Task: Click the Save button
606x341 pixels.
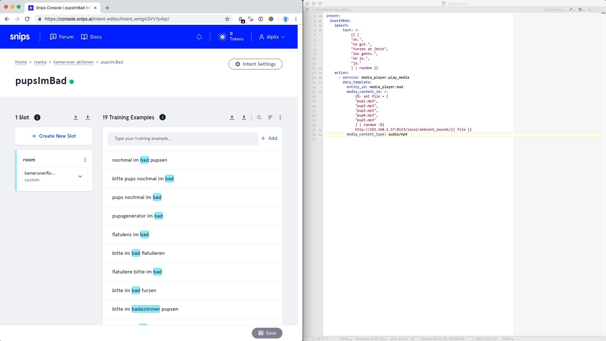Action: pos(267,333)
